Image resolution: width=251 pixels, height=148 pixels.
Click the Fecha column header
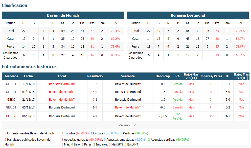click(x=28, y=76)
